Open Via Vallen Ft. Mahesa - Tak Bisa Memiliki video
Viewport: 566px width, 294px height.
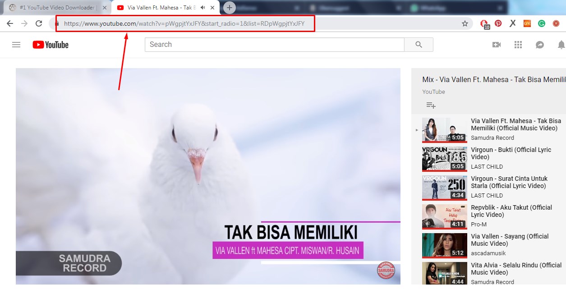(516, 124)
